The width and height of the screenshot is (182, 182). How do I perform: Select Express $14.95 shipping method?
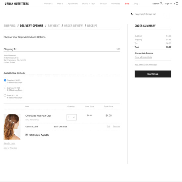5,88
